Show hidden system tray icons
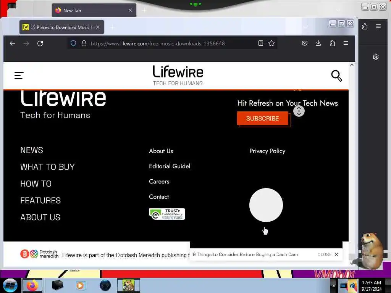391x293 pixels. click(334, 285)
